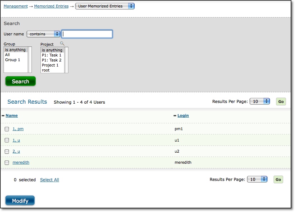Open user link '1, u'
295x212 pixels.
[16, 140]
